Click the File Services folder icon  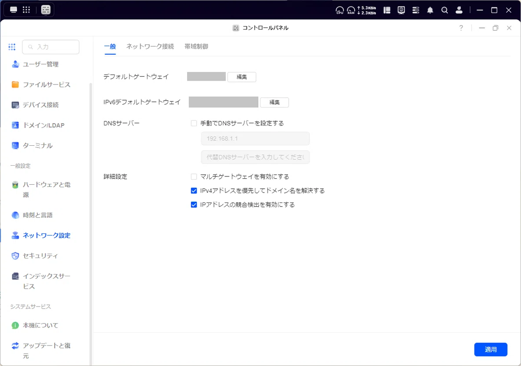[15, 85]
